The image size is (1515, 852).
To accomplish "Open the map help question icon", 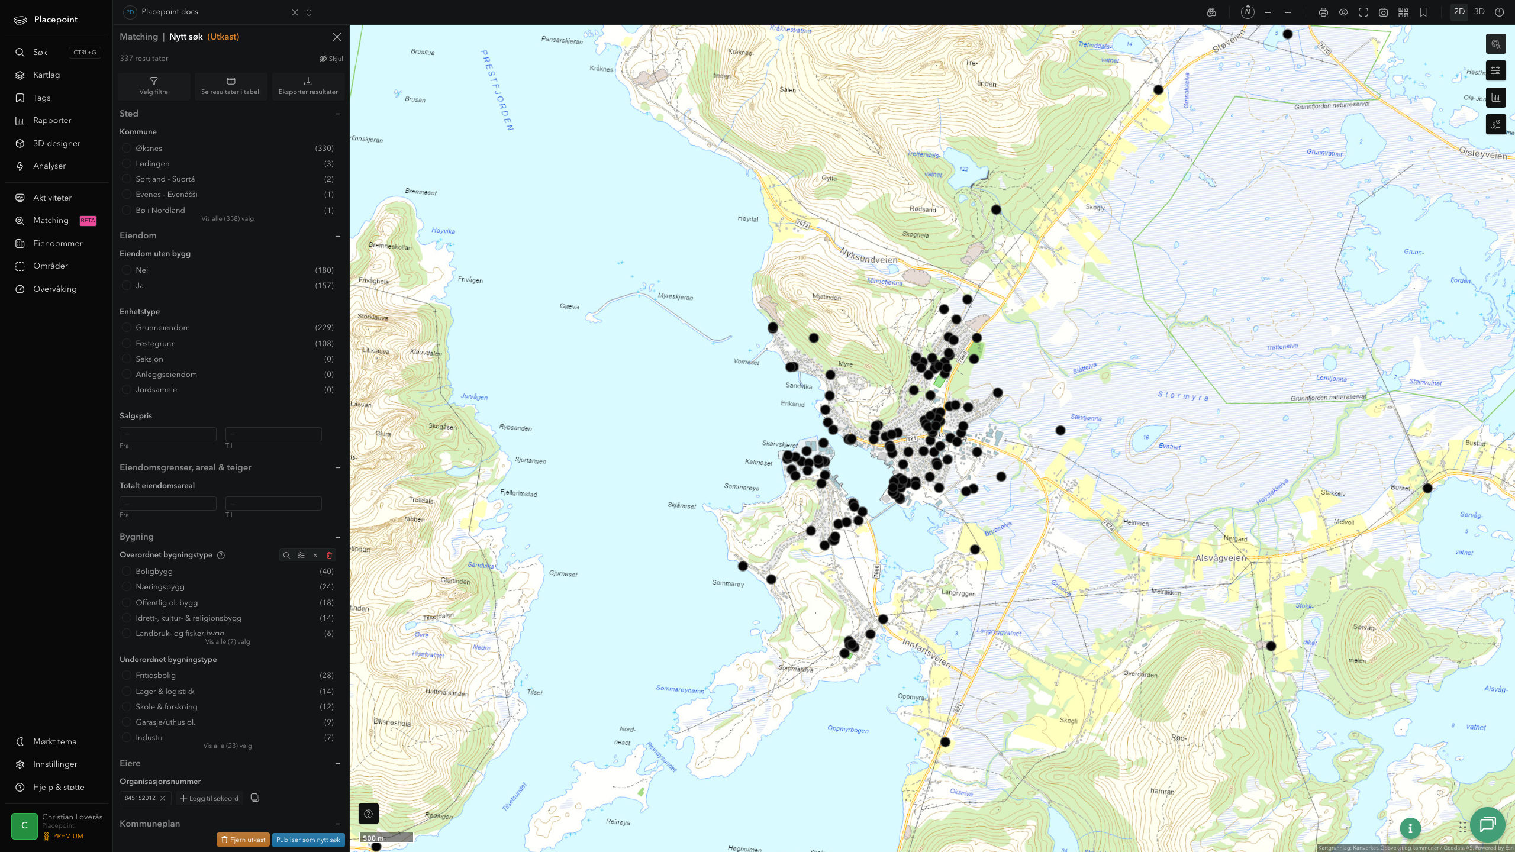I will pos(369,814).
